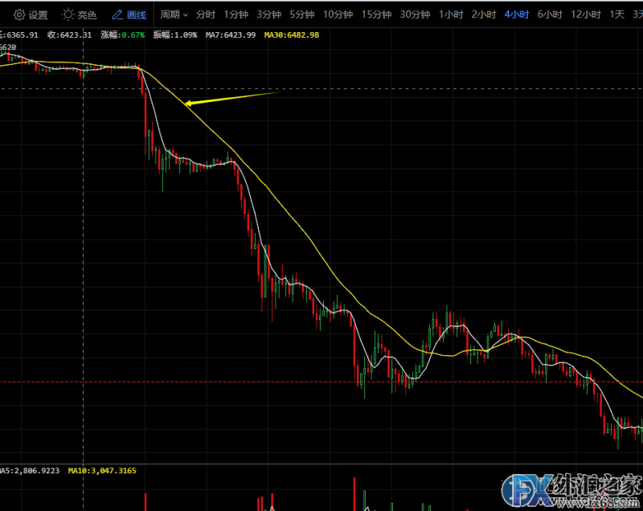
Task: Choose the 5分钟 chart interval
Action: tap(302, 14)
